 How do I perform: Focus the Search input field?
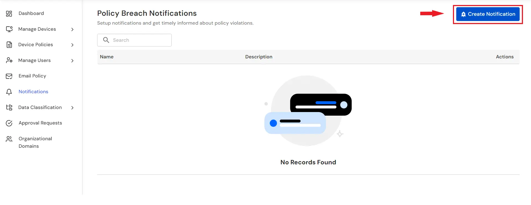(x=134, y=40)
